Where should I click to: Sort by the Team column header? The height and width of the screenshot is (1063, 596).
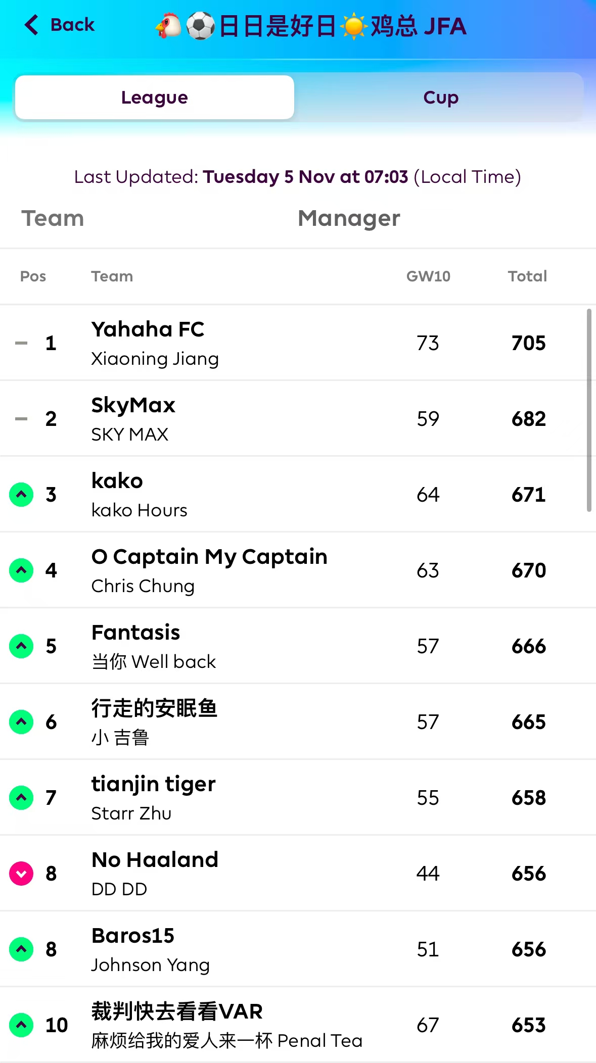click(53, 218)
